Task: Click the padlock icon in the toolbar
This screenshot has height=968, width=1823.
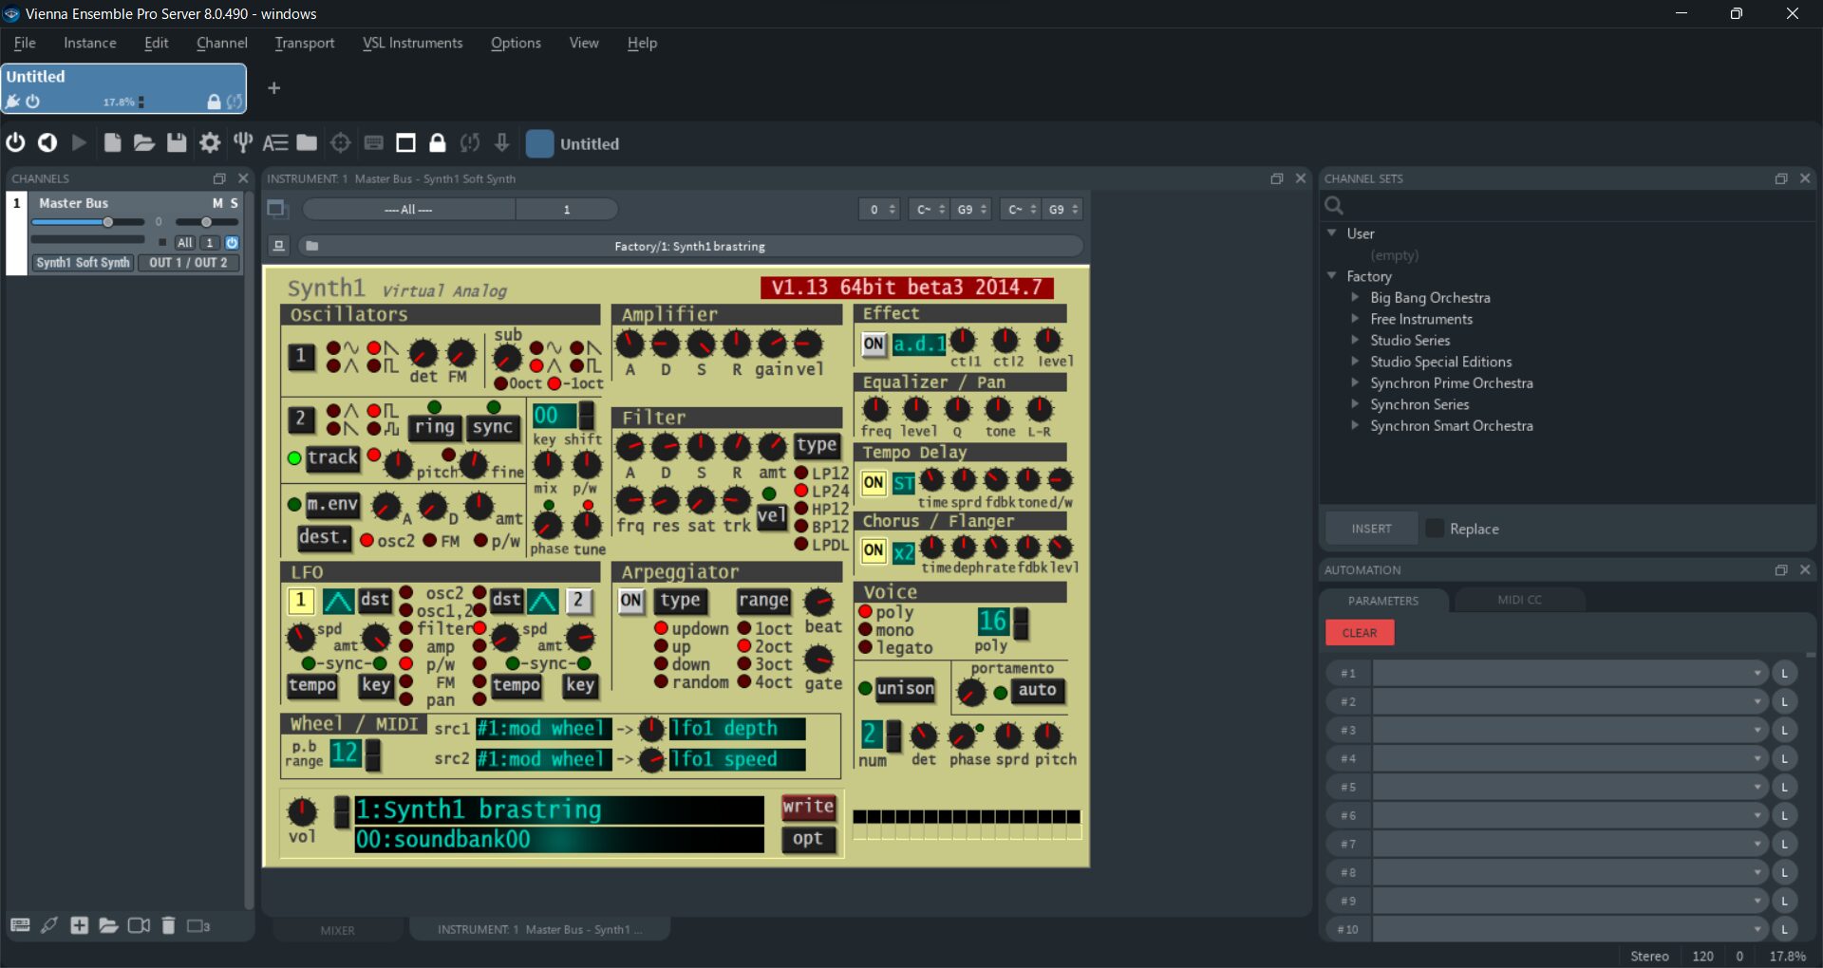Action: click(x=438, y=143)
